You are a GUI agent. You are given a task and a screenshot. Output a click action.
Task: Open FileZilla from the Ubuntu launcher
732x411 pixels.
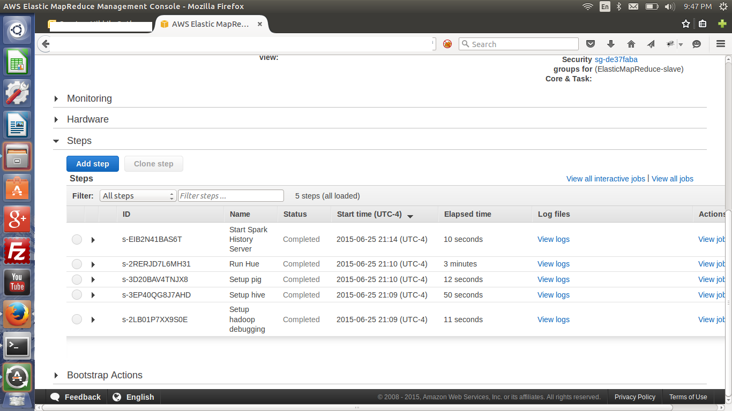(x=17, y=252)
